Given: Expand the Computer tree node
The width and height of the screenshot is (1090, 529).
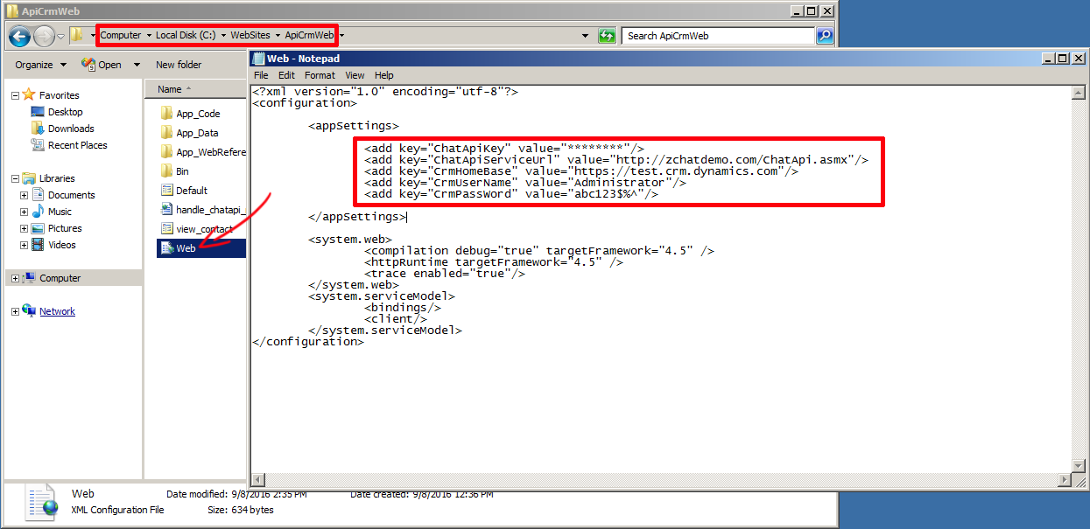Looking at the screenshot, I should coord(14,278).
